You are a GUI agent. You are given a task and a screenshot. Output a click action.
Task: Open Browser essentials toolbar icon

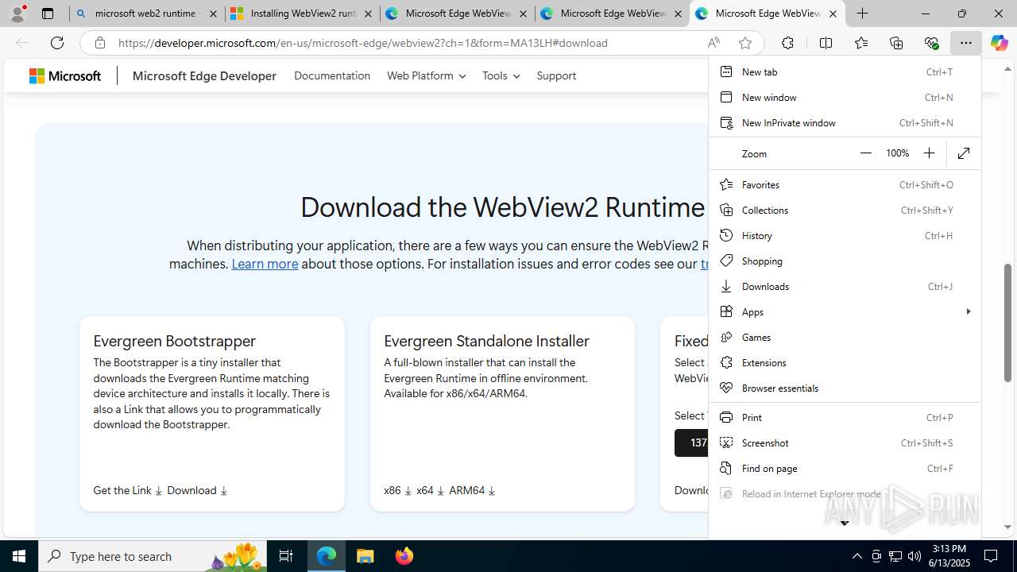(931, 43)
